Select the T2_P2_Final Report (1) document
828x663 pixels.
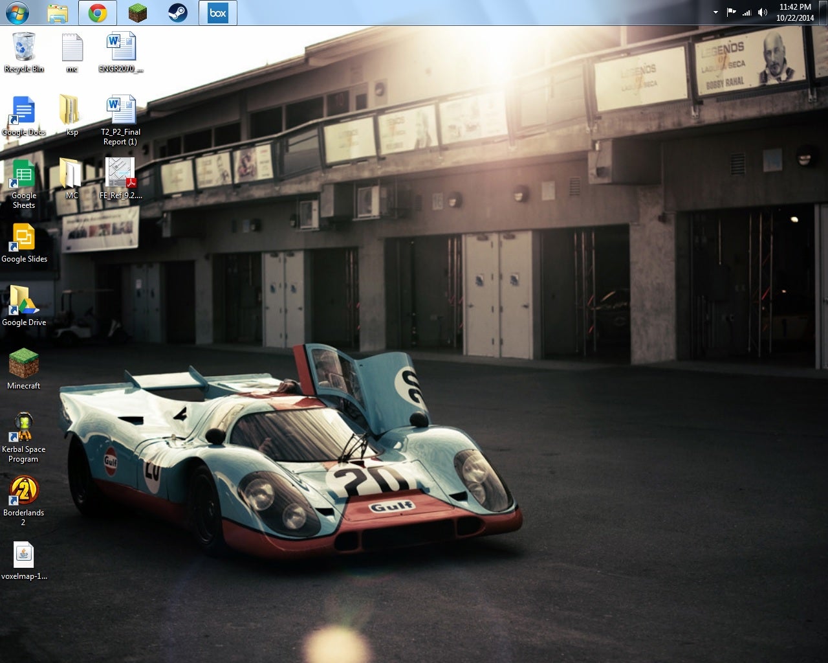tap(121, 120)
